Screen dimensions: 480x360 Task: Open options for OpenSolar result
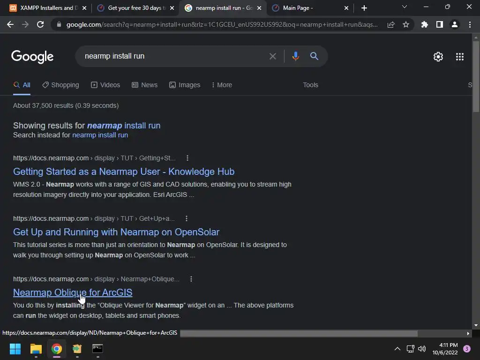click(x=187, y=218)
